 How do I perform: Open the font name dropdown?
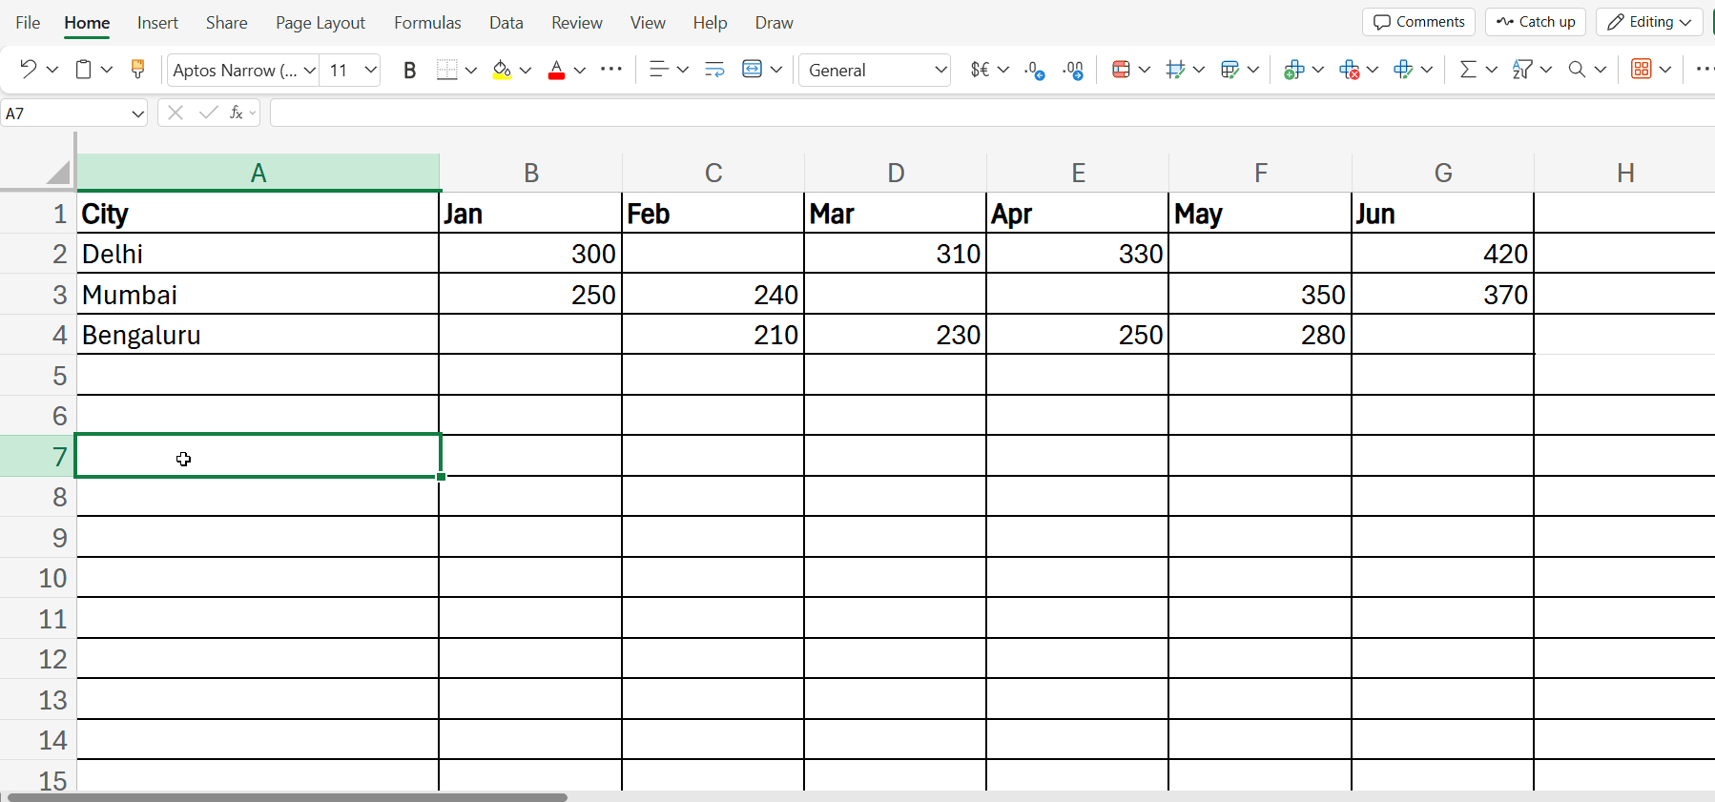point(310,70)
